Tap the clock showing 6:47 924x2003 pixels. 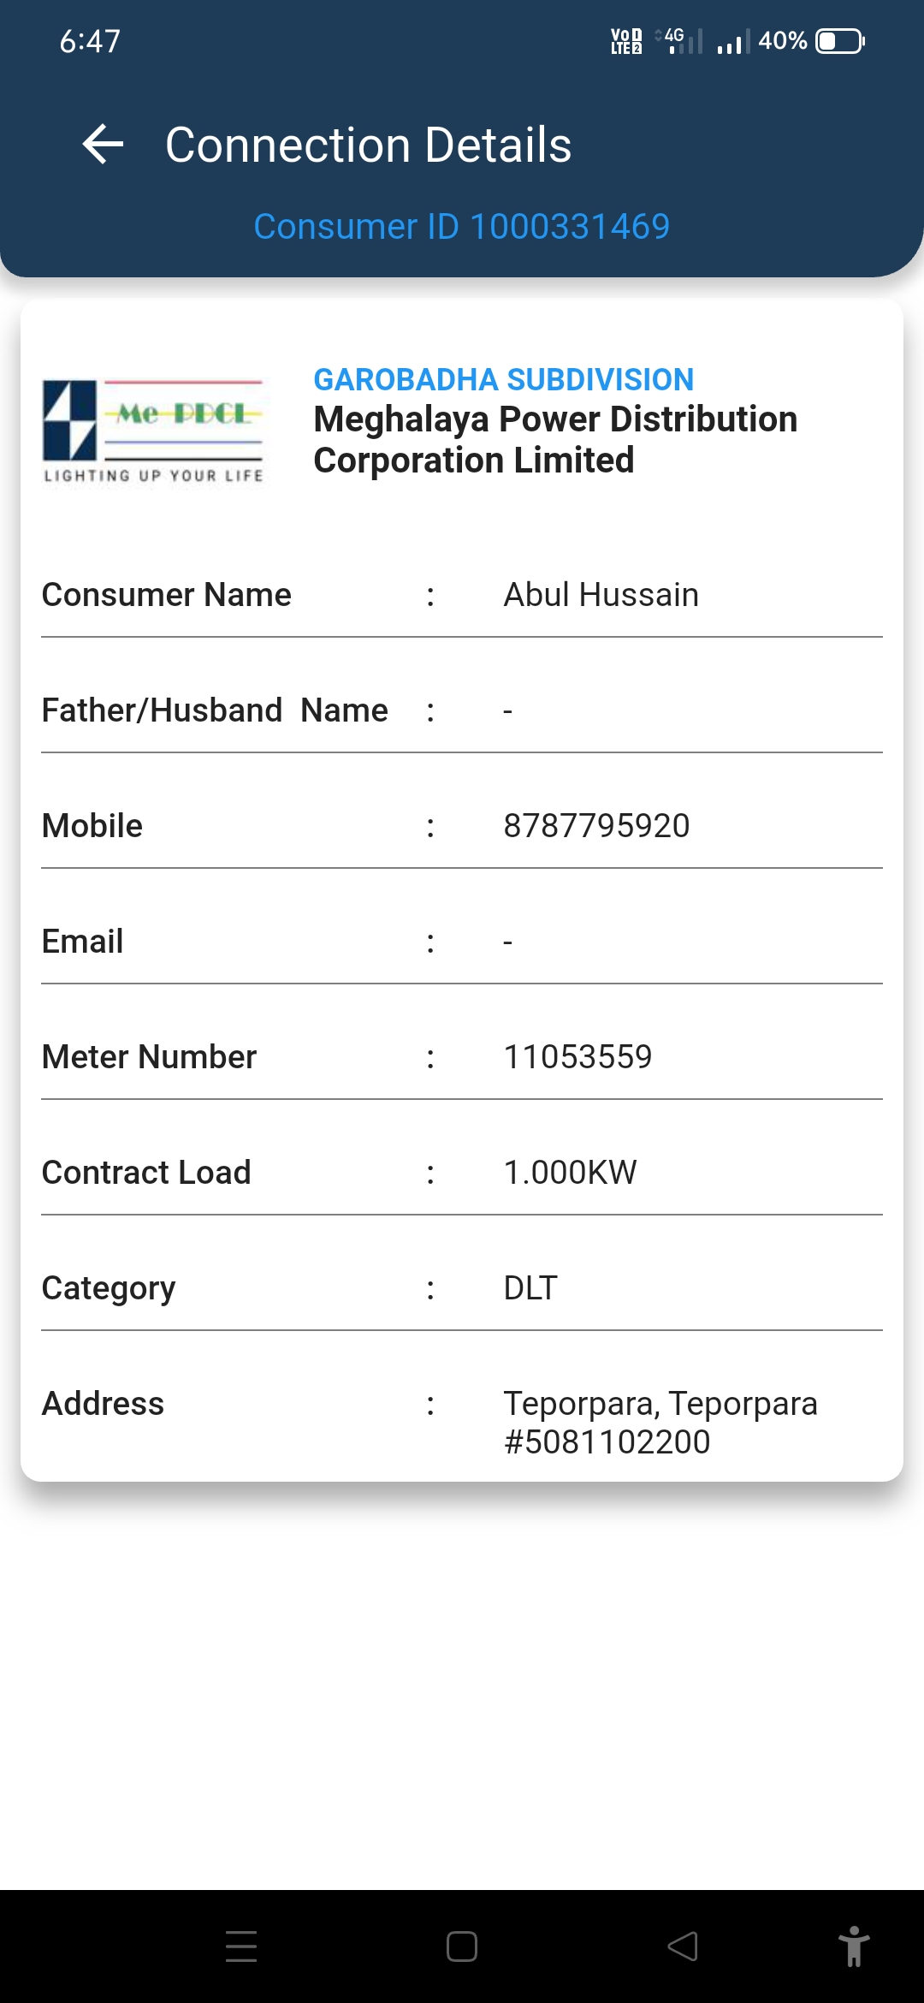pos(90,41)
